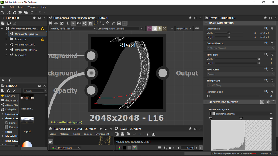Toggle the grid display in graph toolbar
Viewport: 278px width, 156px height.
[125, 23]
